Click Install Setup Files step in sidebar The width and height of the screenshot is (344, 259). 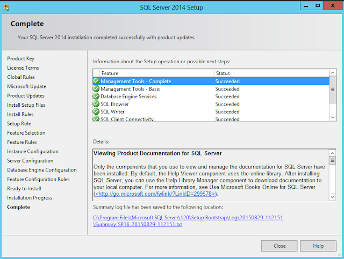pyautogui.click(x=26, y=105)
